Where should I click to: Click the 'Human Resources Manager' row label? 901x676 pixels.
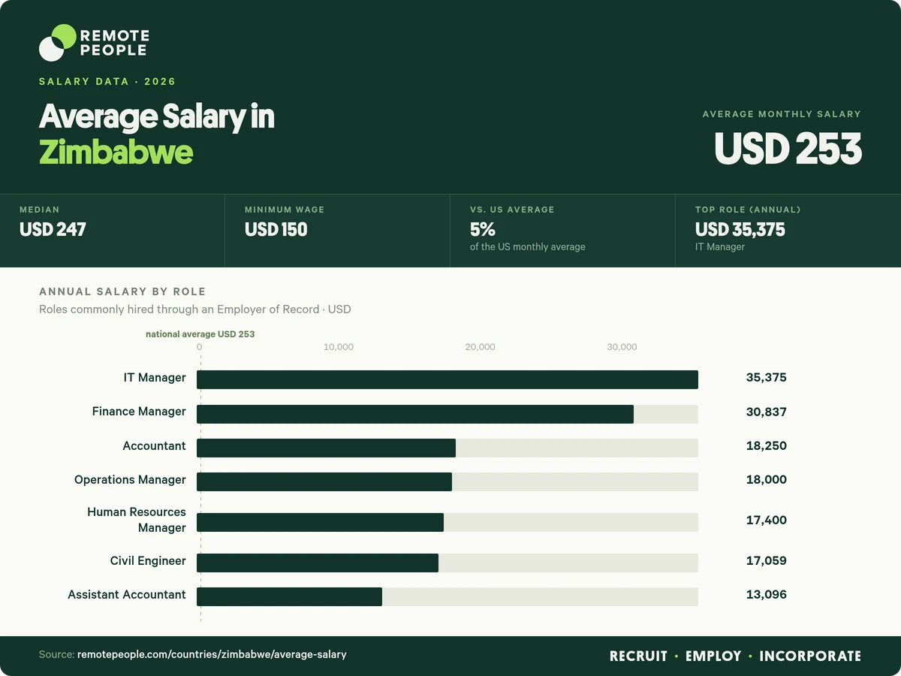(137, 520)
